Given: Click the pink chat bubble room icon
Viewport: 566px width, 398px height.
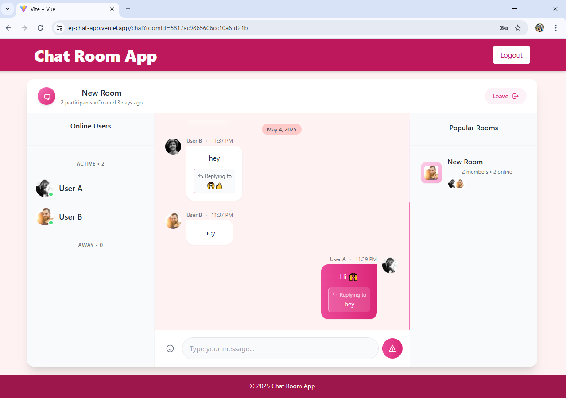Looking at the screenshot, I should click(x=47, y=96).
